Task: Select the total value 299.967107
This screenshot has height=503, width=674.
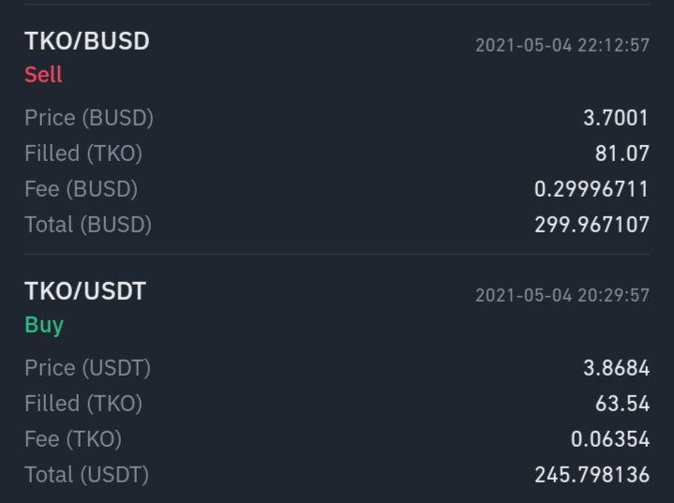Action: [x=592, y=225]
